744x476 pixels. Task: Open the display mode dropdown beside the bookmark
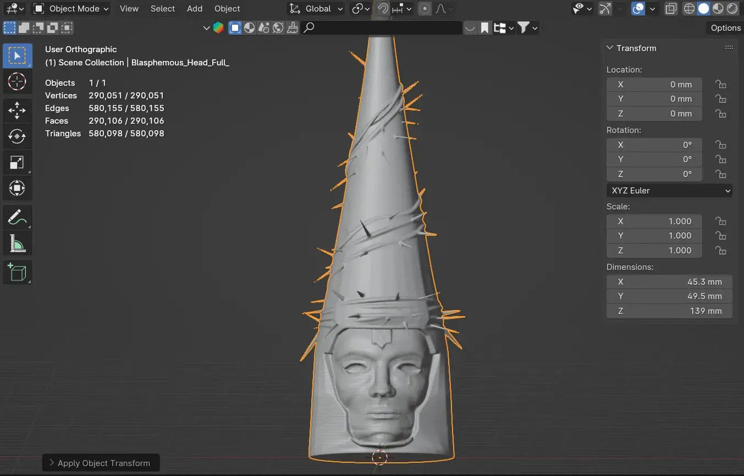(x=503, y=27)
